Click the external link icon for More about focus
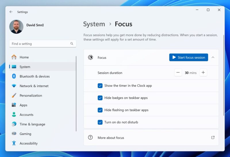This screenshot has width=230, height=157. pyautogui.click(x=213, y=138)
